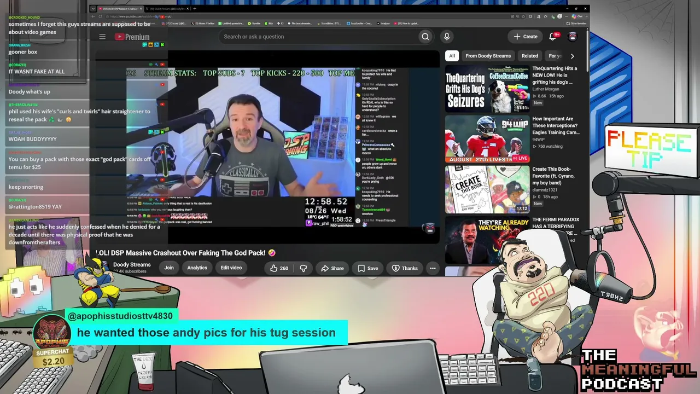700x394 pixels.
Task: Open YouTube notifications bell
Action: tap(553, 36)
